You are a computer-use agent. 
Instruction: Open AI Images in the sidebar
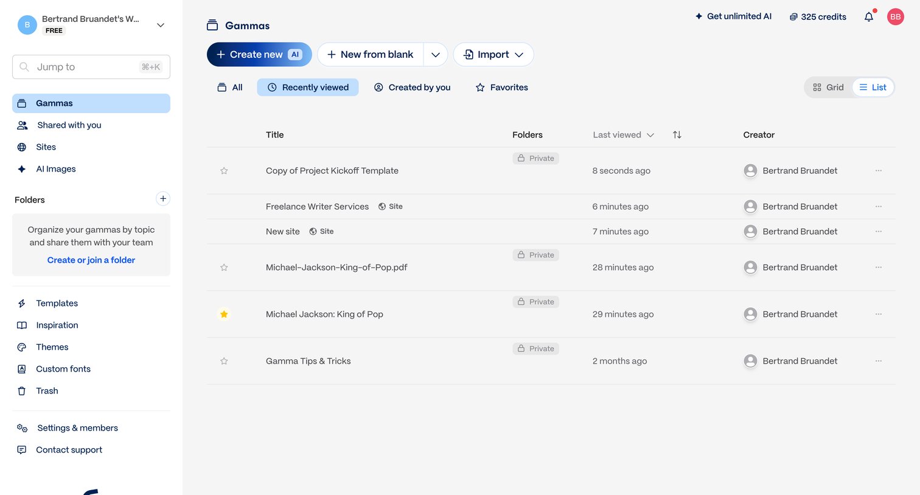91,169
